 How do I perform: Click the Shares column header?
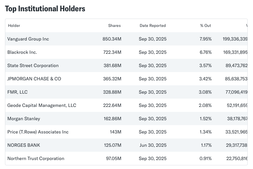coord(115,26)
